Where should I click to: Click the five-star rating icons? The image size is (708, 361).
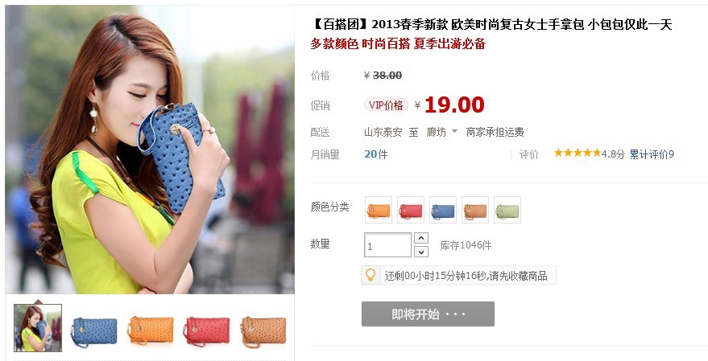tap(578, 154)
